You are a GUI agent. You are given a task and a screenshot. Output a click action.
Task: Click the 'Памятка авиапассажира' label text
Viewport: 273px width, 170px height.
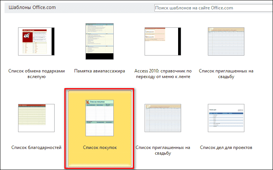click(x=99, y=71)
